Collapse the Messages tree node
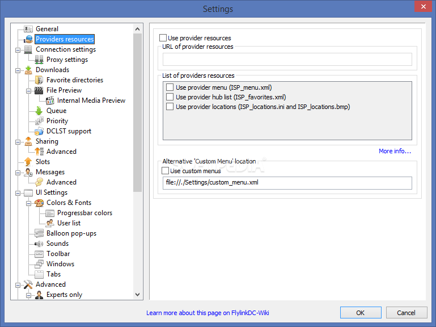436x327 pixels. click(x=18, y=173)
